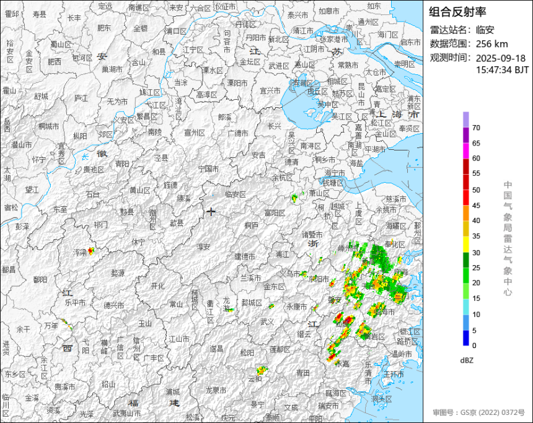Click the 广德市 map label
Screen dimensions: 533x423
point(238,133)
